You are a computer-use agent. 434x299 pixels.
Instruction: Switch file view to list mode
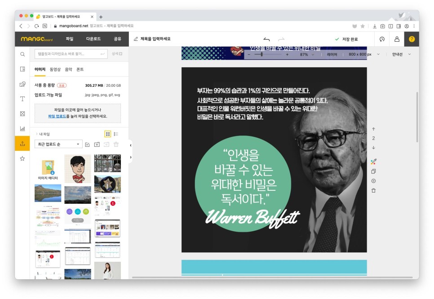click(115, 134)
